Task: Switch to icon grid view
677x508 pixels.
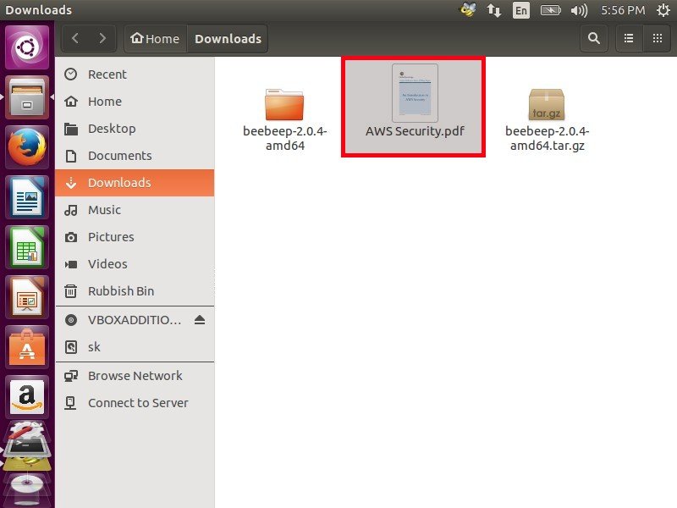Action: (658, 38)
